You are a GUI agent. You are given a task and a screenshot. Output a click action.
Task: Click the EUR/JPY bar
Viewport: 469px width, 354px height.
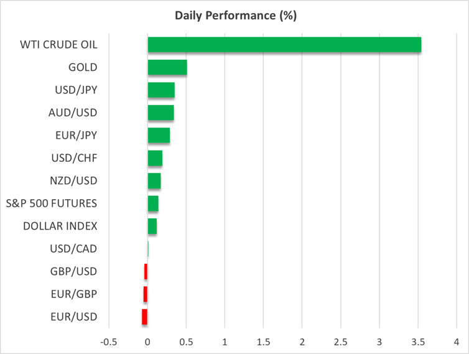point(159,136)
